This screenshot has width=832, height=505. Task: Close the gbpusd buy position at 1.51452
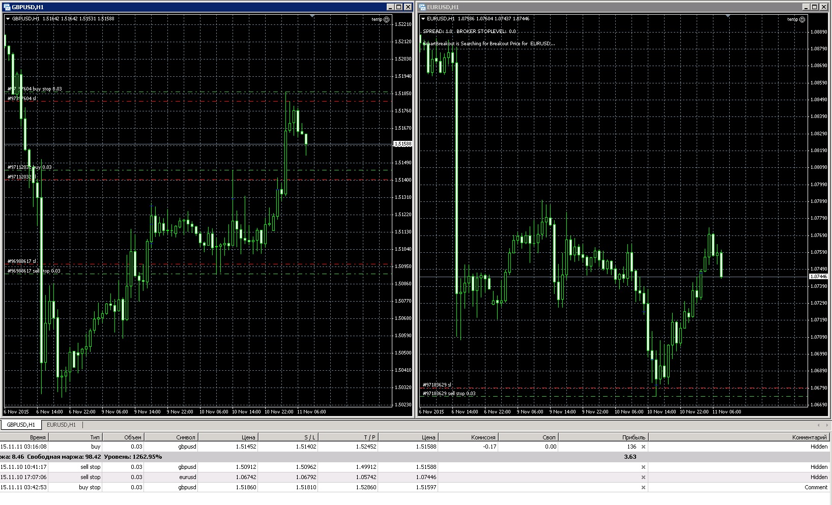point(643,447)
